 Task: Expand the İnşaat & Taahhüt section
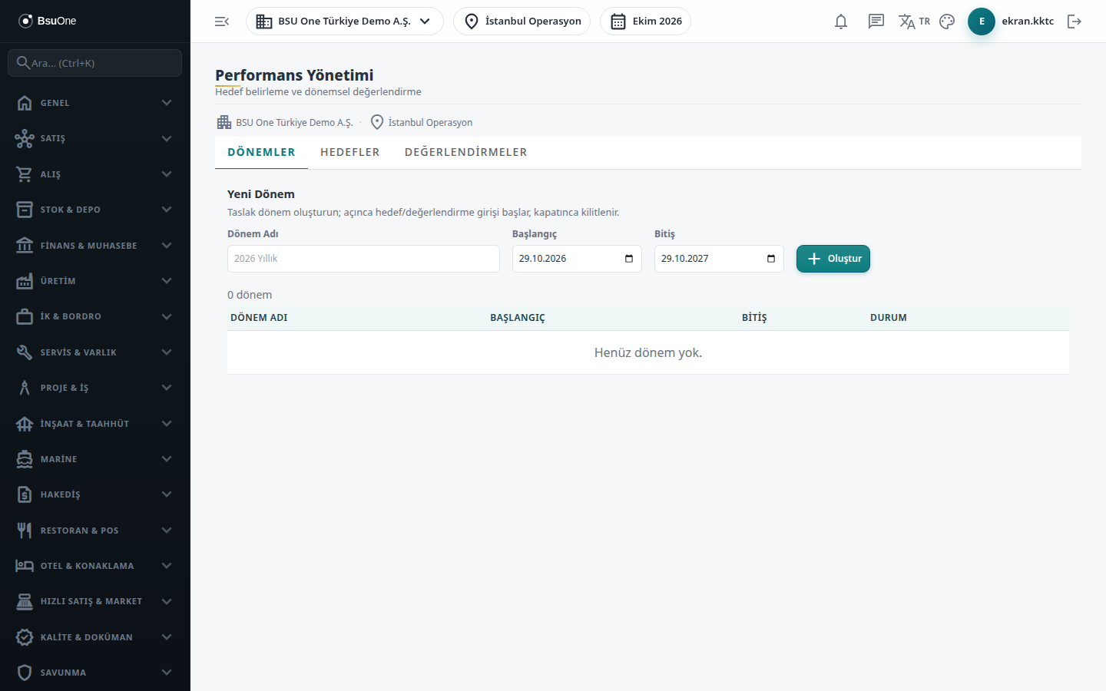click(x=95, y=424)
